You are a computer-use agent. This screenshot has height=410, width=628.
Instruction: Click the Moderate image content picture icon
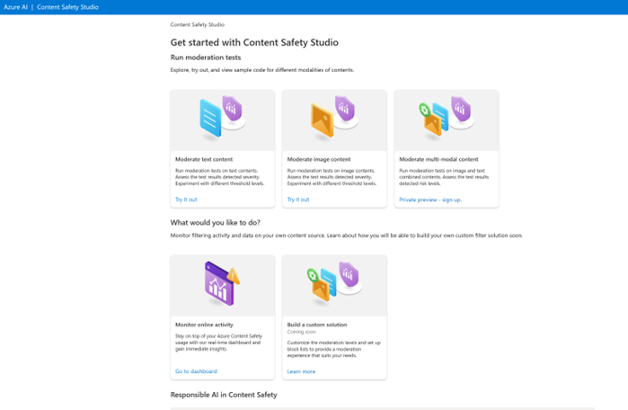(323, 120)
